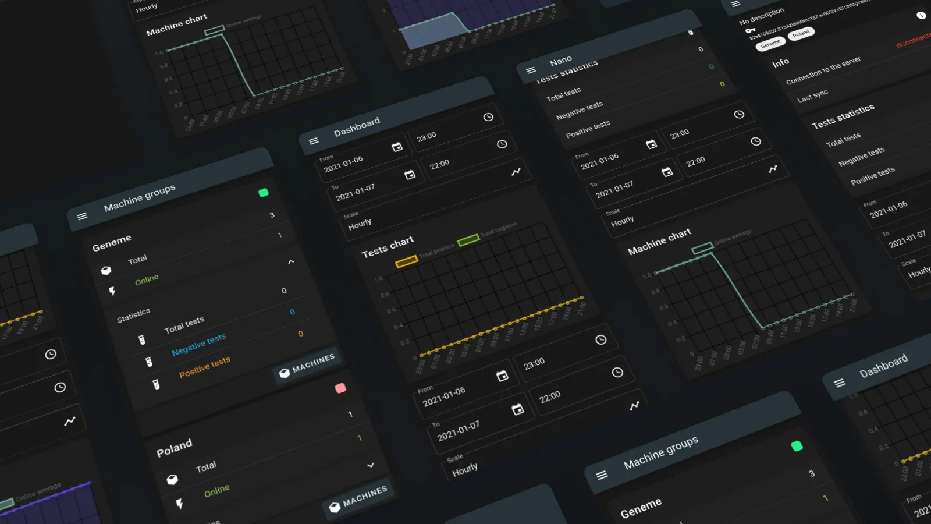The width and height of the screenshot is (931, 524).
Task: Click chart line icon above Tests chart heading
Action: (516, 172)
